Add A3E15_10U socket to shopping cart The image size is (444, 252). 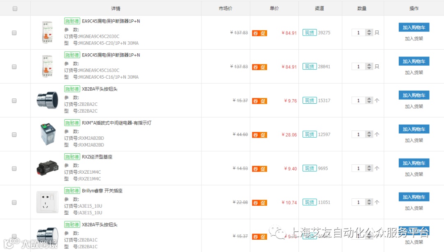[414, 197]
